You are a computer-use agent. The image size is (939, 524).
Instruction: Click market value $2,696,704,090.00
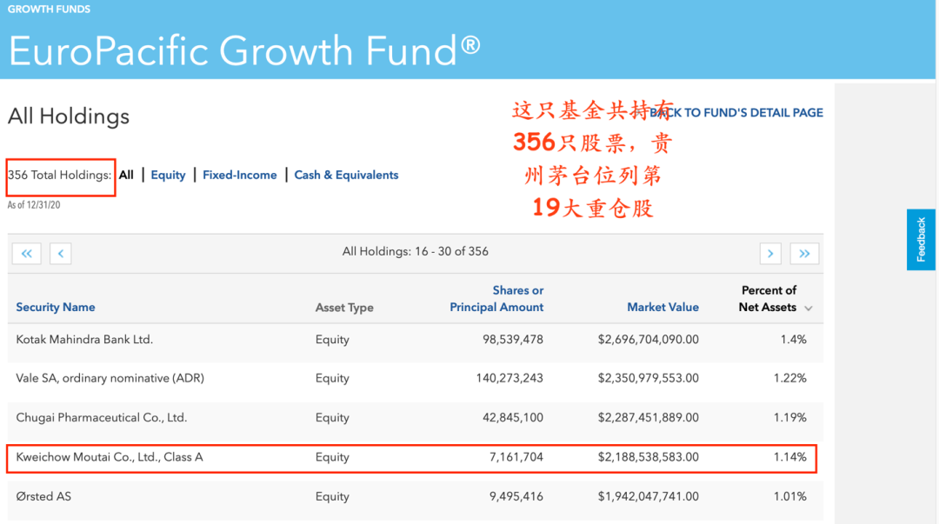tap(648, 340)
